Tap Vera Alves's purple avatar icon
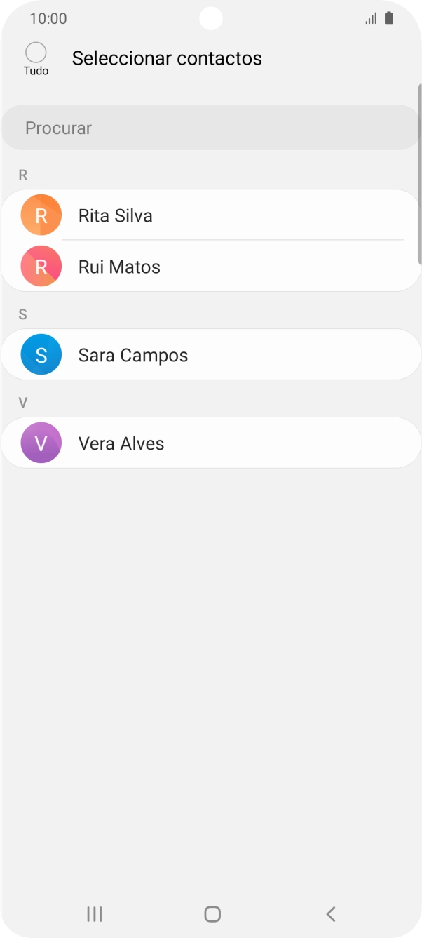The height and width of the screenshot is (938, 422). (x=40, y=443)
